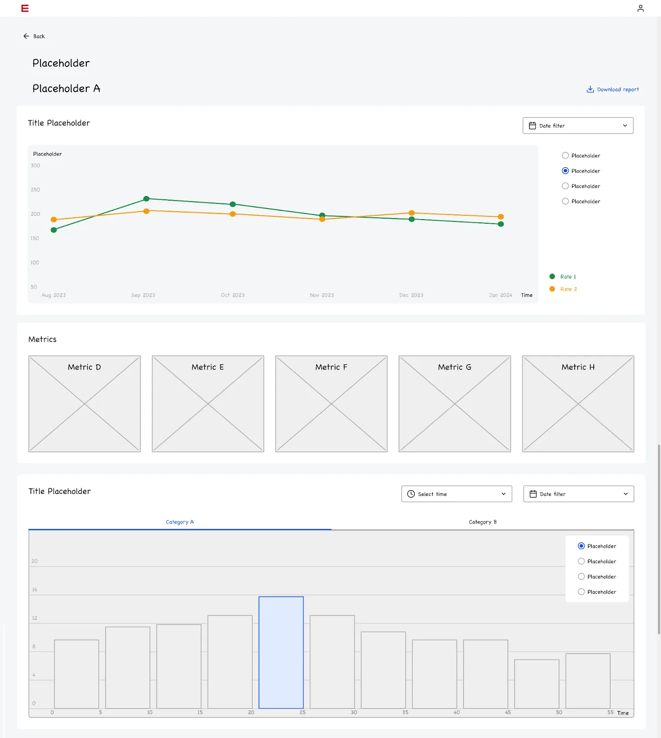Image resolution: width=661 pixels, height=738 pixels.
Task: Switch to the Category A tab
Action: pyautogui.click(x=180, y=522)
